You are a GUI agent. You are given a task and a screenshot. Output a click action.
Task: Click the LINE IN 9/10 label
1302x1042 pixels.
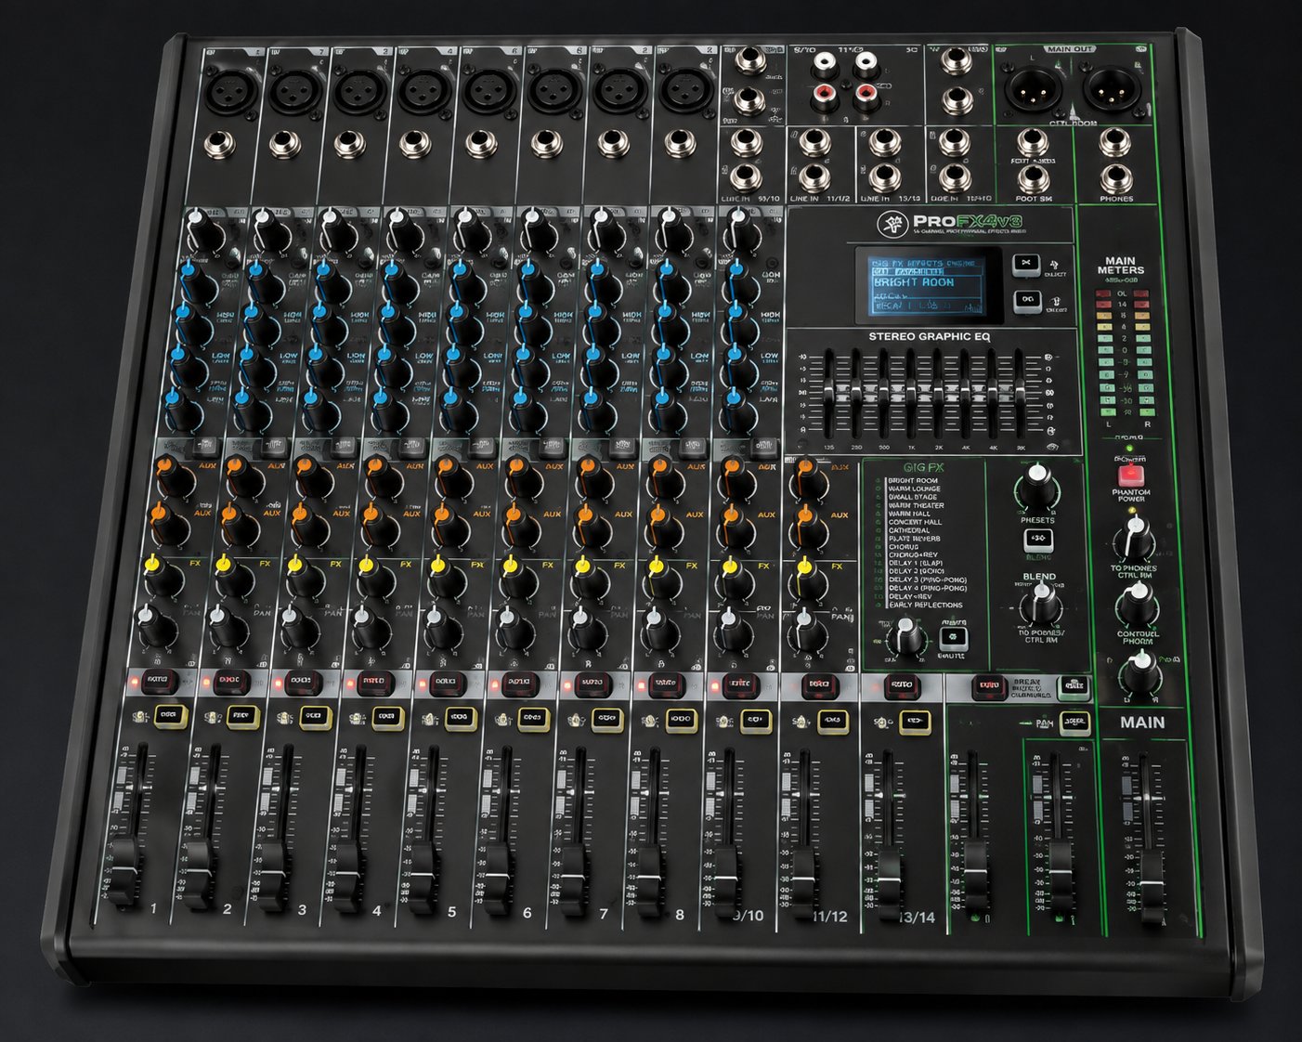tap(750, 199)
